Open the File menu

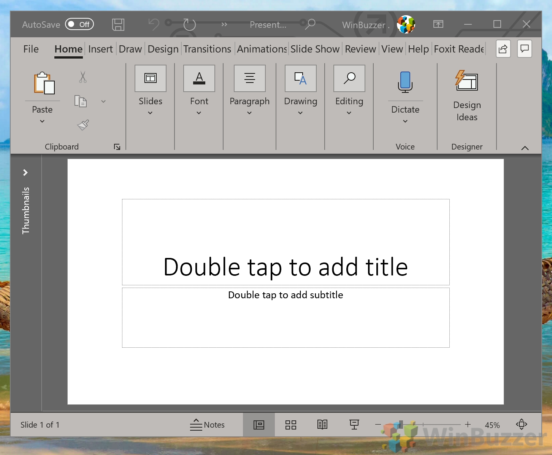[31, 49]
